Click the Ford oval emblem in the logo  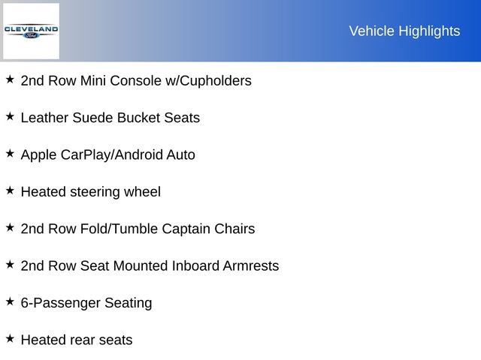(31, 35)
